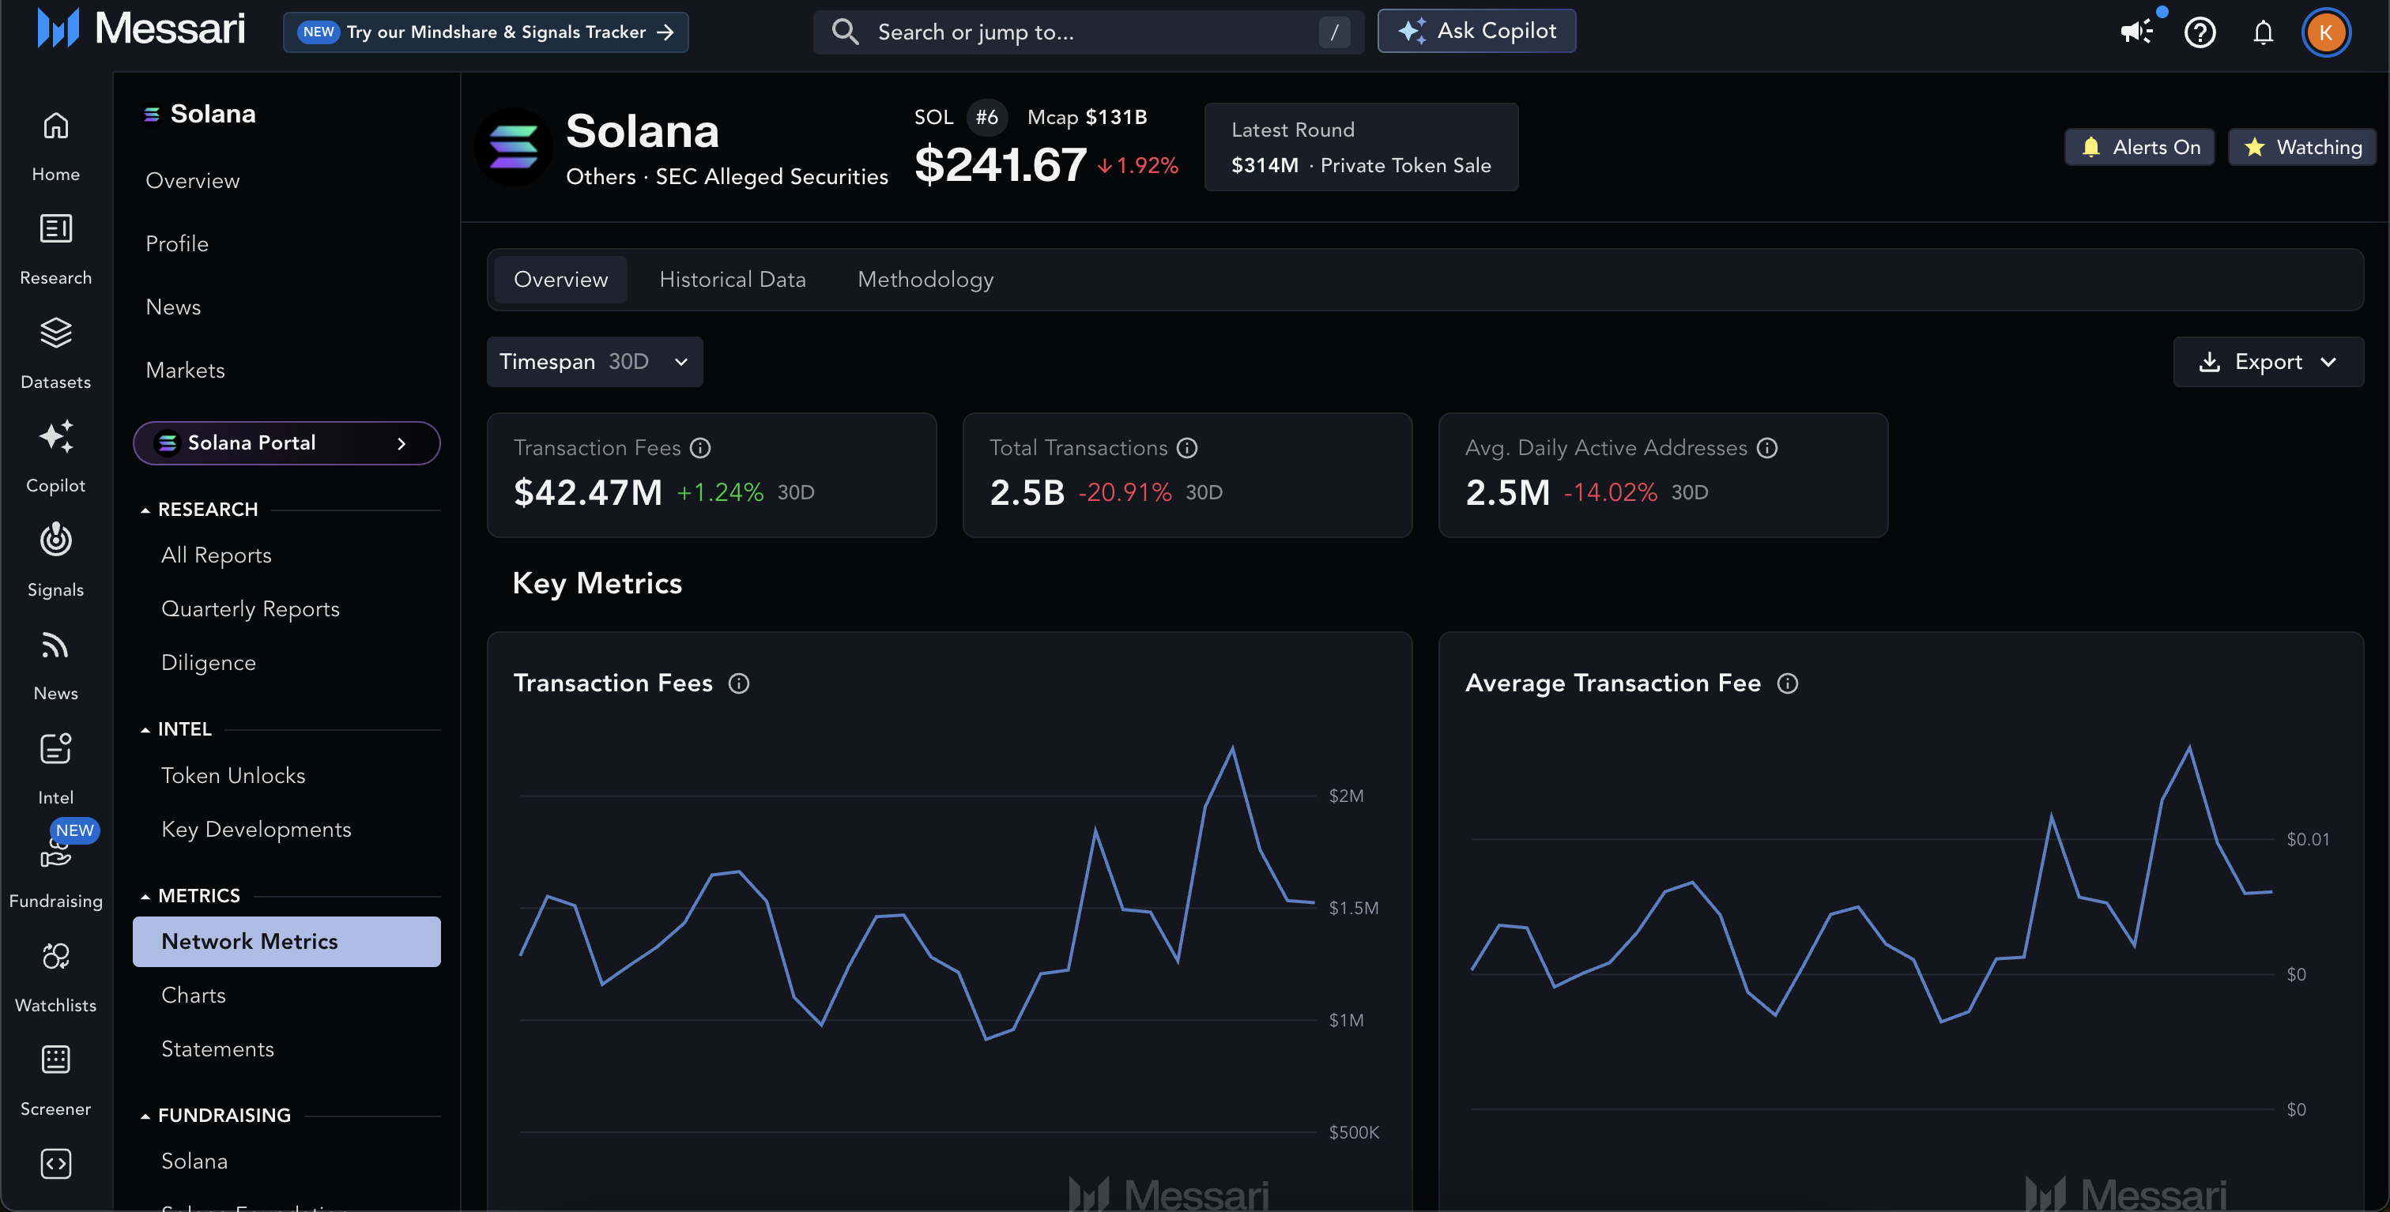Open Profile in Solana sidebar

point(176,244)
